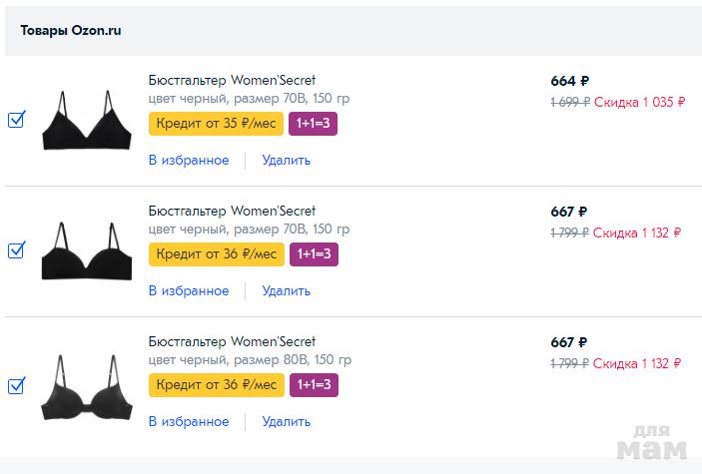Viewport: 702px width, 474px height.
Task: View the size 80B bra thumbnail
Action: point(86,386)
